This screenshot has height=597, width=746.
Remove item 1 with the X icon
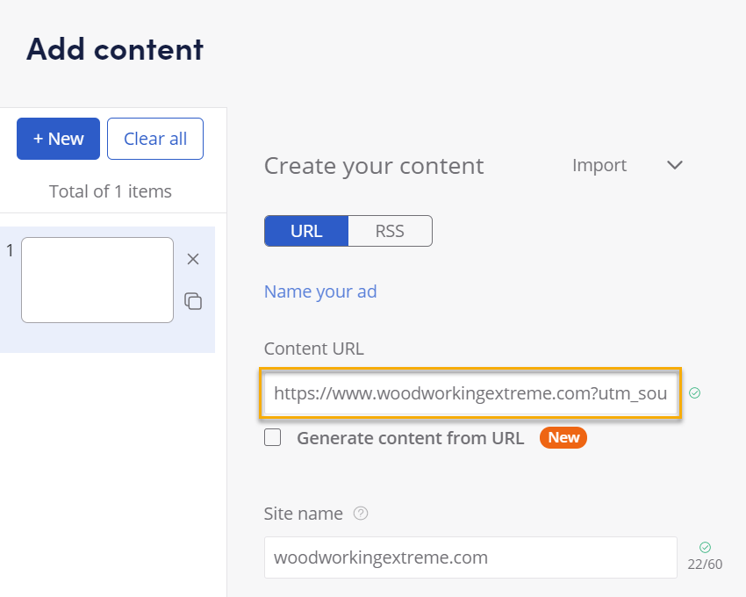click(x=193, y=259)
